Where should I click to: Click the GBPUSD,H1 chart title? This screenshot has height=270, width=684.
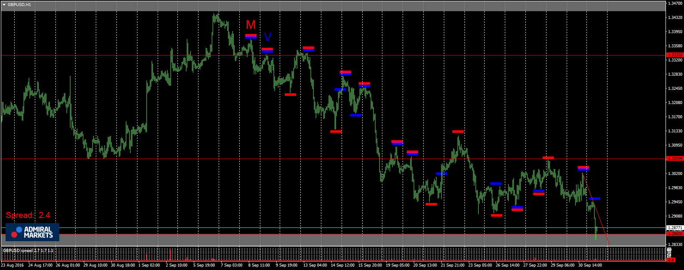click(19, 4)
